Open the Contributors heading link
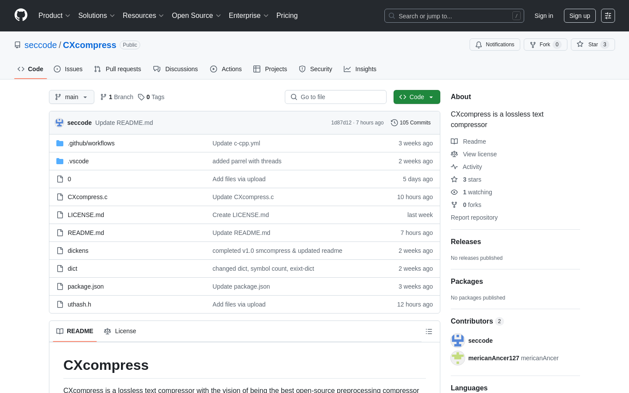 [477, 321]
